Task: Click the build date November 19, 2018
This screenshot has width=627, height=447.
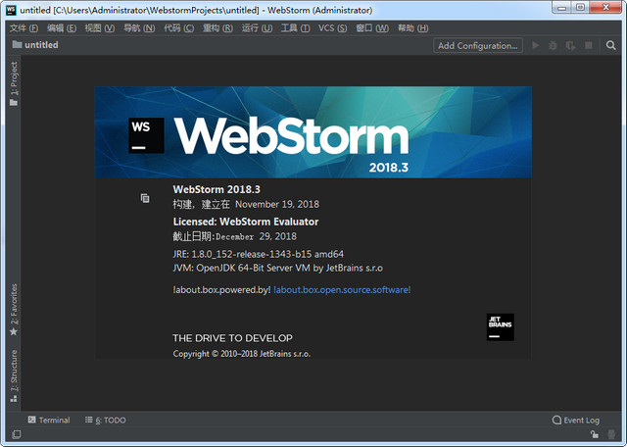Action: coord(277,204)
